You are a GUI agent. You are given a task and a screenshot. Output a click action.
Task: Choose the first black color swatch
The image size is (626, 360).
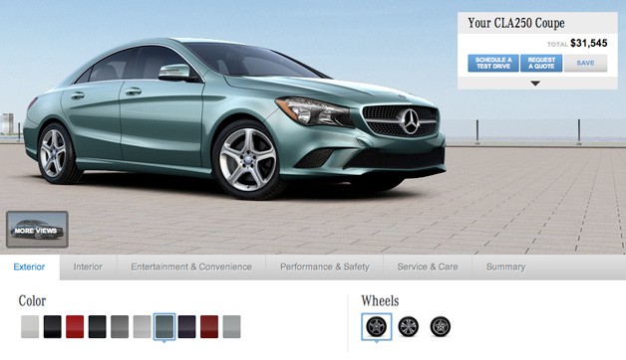(52, 327)
